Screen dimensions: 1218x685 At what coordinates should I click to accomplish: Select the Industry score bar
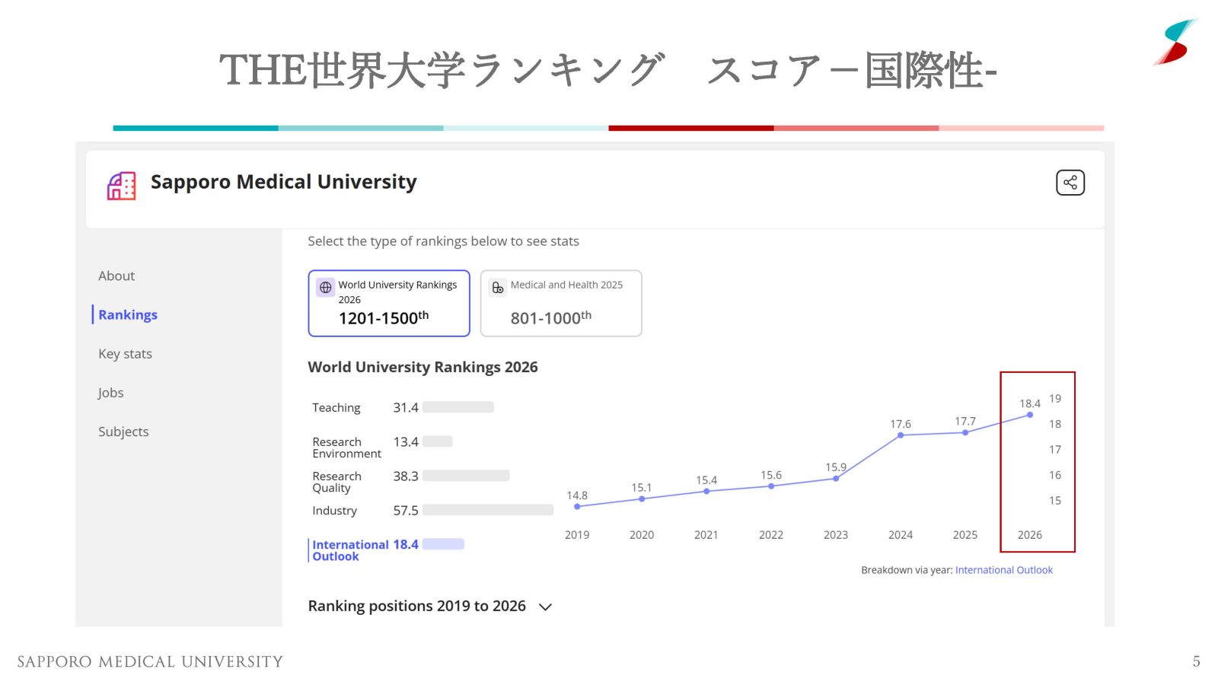tap(487, 510)
